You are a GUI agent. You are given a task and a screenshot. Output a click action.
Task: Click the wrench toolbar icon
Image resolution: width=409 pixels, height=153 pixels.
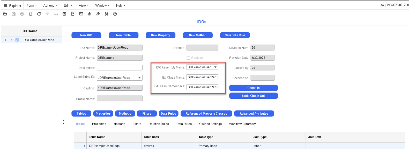[98, 14]
